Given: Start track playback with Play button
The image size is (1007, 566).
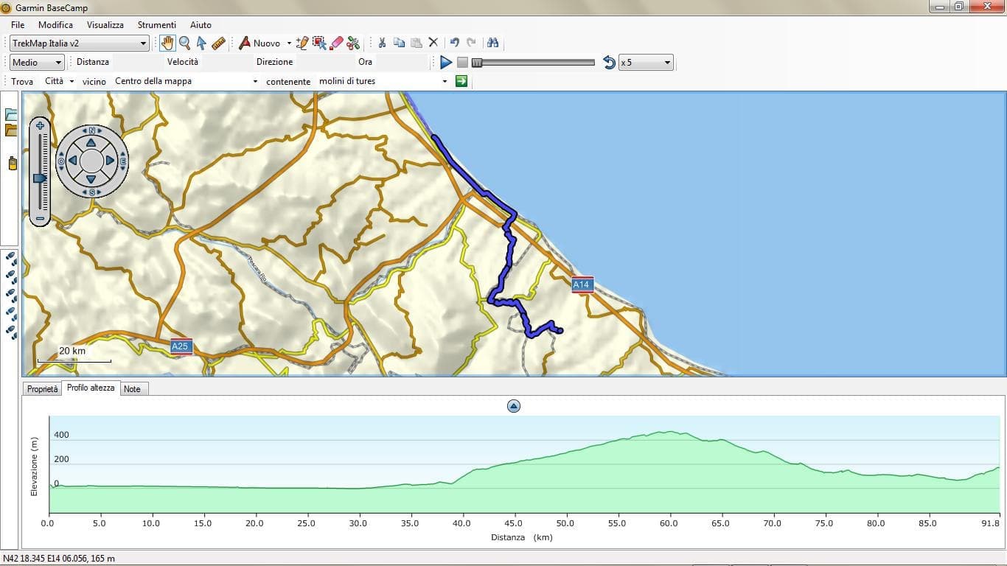Looking at the screenshot, I should click(x=446, y=63).
